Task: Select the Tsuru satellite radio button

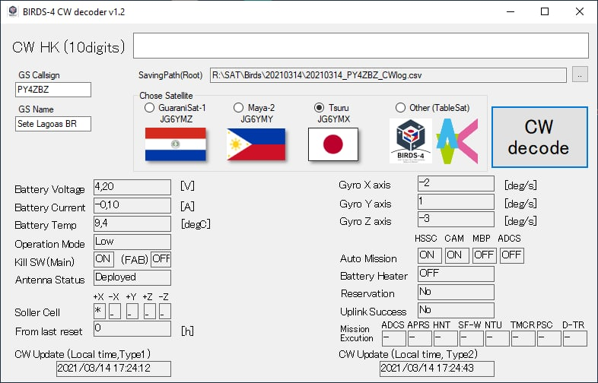Action: tap(320, 108)
